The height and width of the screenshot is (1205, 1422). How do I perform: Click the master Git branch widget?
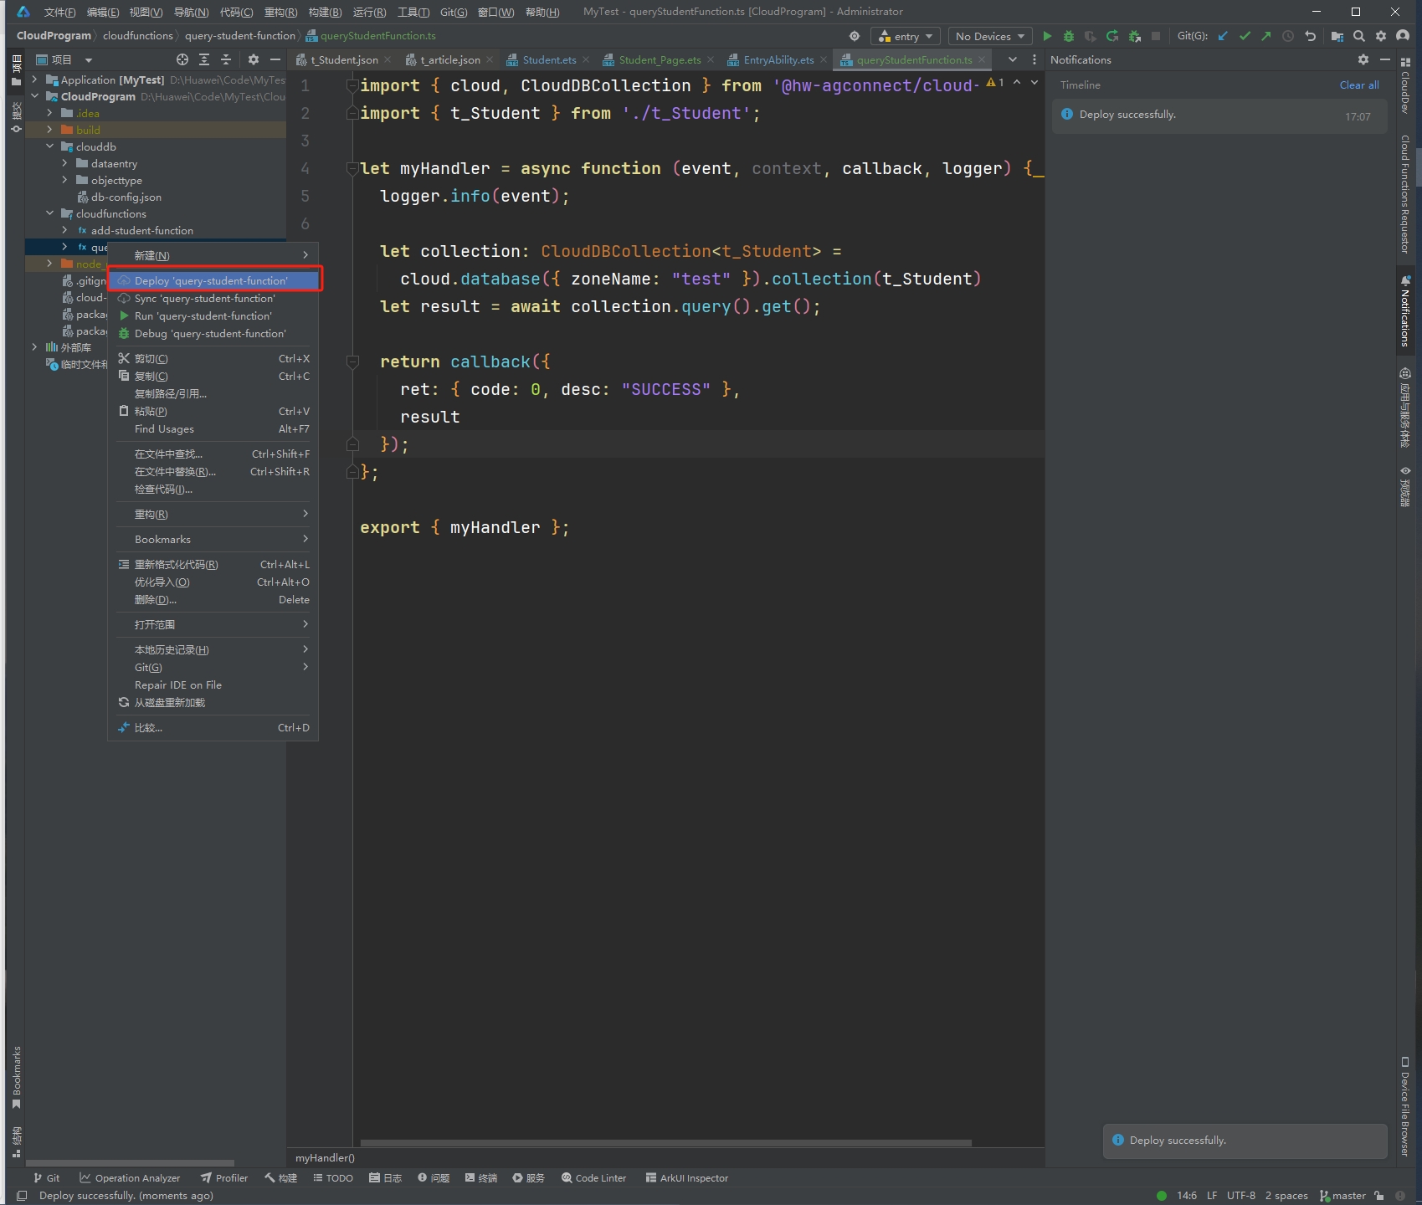point(1342,1196)
